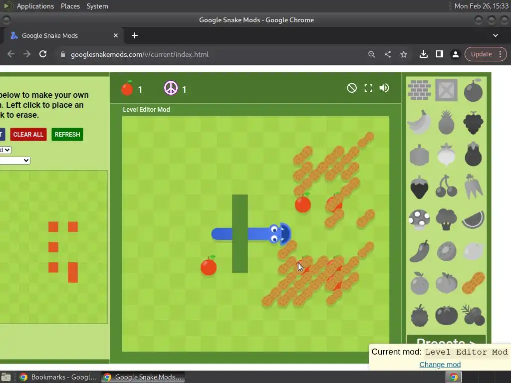Follow the Change mod link
Viewport: 511px width, 383px height.
click(440, 365)
